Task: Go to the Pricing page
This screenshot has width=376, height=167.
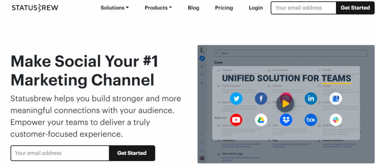Action: pos(224,8)
